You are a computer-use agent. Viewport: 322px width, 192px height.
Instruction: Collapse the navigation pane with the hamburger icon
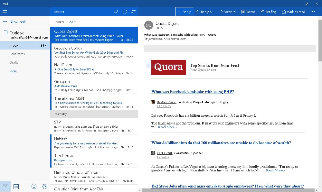[x=5, y=12]
